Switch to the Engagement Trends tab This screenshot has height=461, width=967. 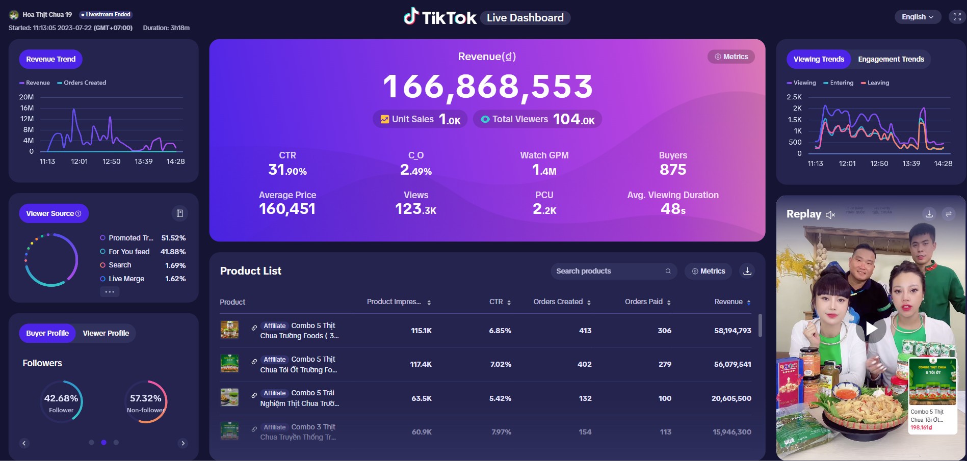pyautogui.click(x=891, y=59)
